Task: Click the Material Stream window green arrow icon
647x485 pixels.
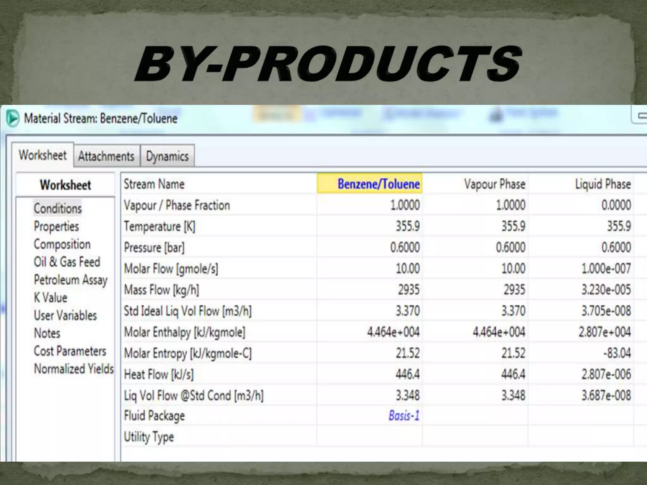Action: coord(13,118)
